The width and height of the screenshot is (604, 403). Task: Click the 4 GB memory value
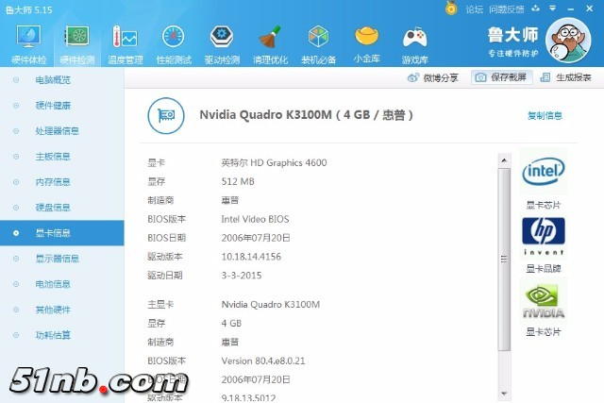[231, 323]
